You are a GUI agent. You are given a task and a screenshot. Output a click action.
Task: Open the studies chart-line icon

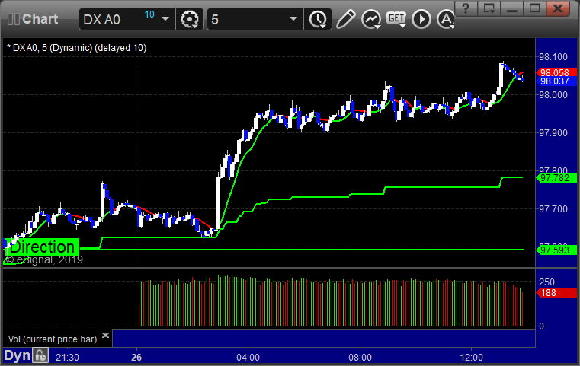[371, 19]
